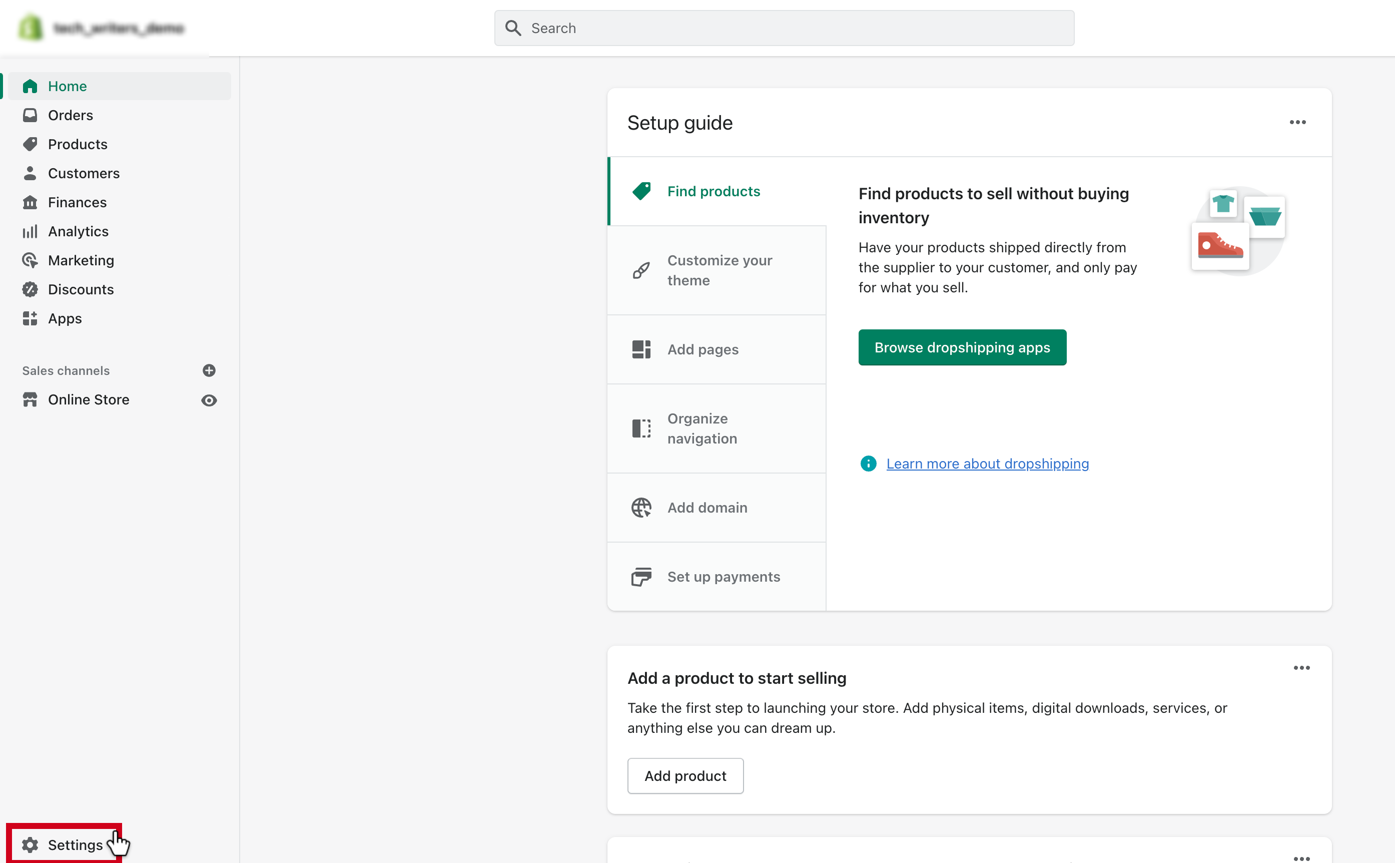Screen dimensions: 1395x863
Task: Expand Add a product section menu
Action: coord(1302,668)
